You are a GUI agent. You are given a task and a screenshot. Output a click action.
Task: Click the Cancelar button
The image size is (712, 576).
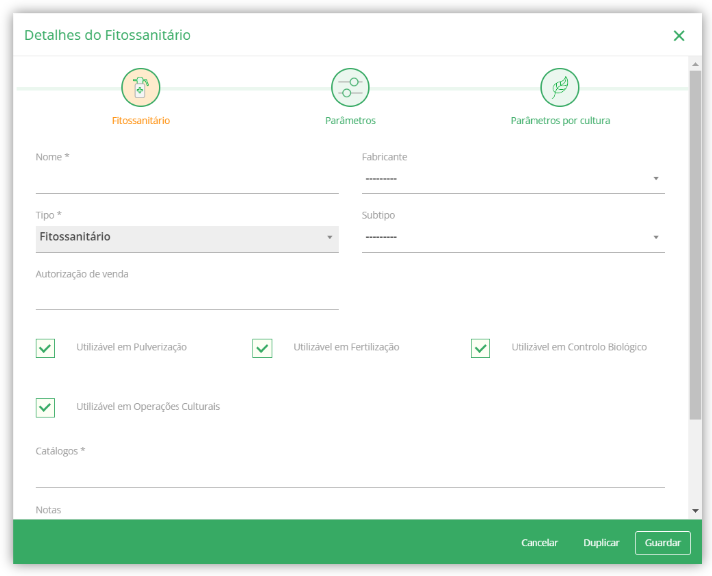pyautogui.click(x=539, y=543)
